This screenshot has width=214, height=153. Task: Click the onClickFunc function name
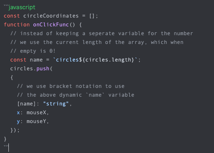coord(51,25)
